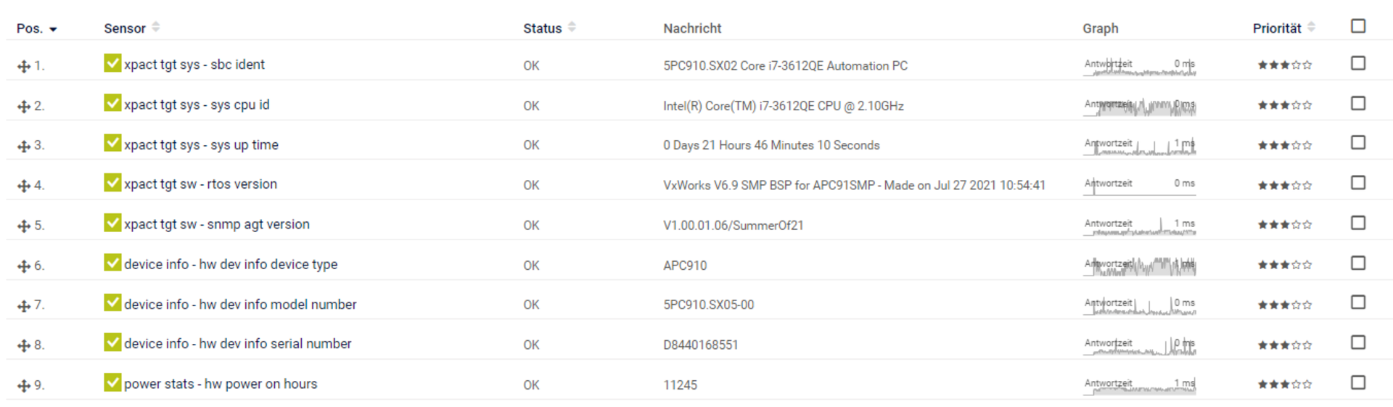The height and width of the screenshot is (407, 1393).
Task: Click the mini graph for sys cpu id
Action: point(1139,106)
